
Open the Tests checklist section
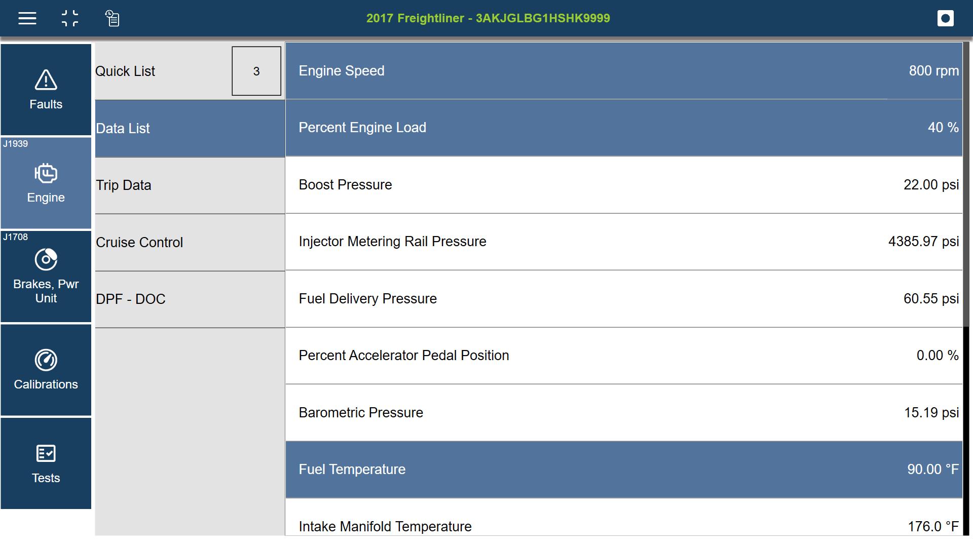click(46, 463)
